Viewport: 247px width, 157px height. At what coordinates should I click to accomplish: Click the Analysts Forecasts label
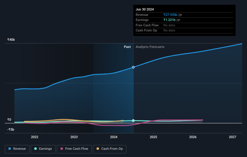coord(150,47)
